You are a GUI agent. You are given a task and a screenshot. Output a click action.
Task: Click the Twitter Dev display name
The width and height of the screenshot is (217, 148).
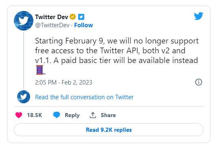pos(51,17)
